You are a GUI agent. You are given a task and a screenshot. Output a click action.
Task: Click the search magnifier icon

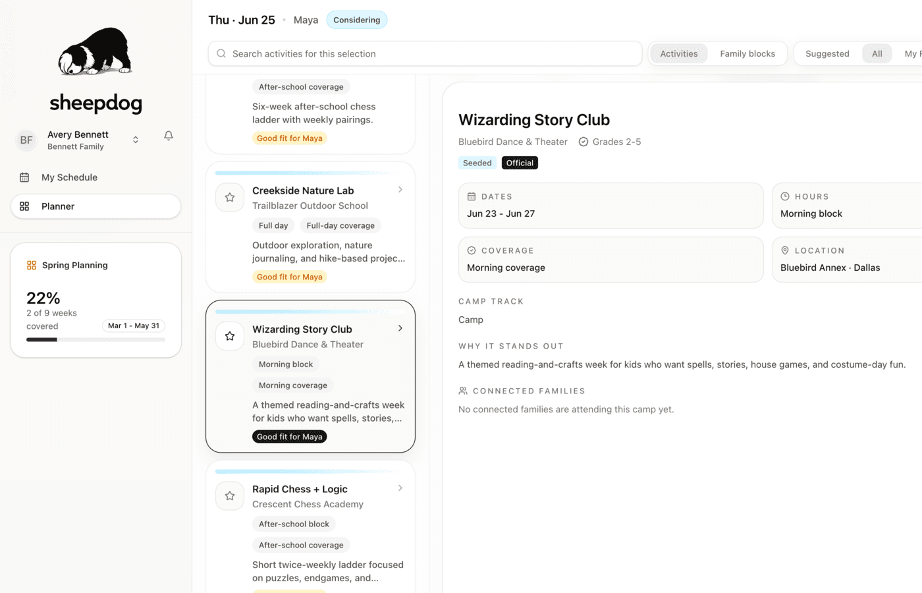tap(221, 53)
